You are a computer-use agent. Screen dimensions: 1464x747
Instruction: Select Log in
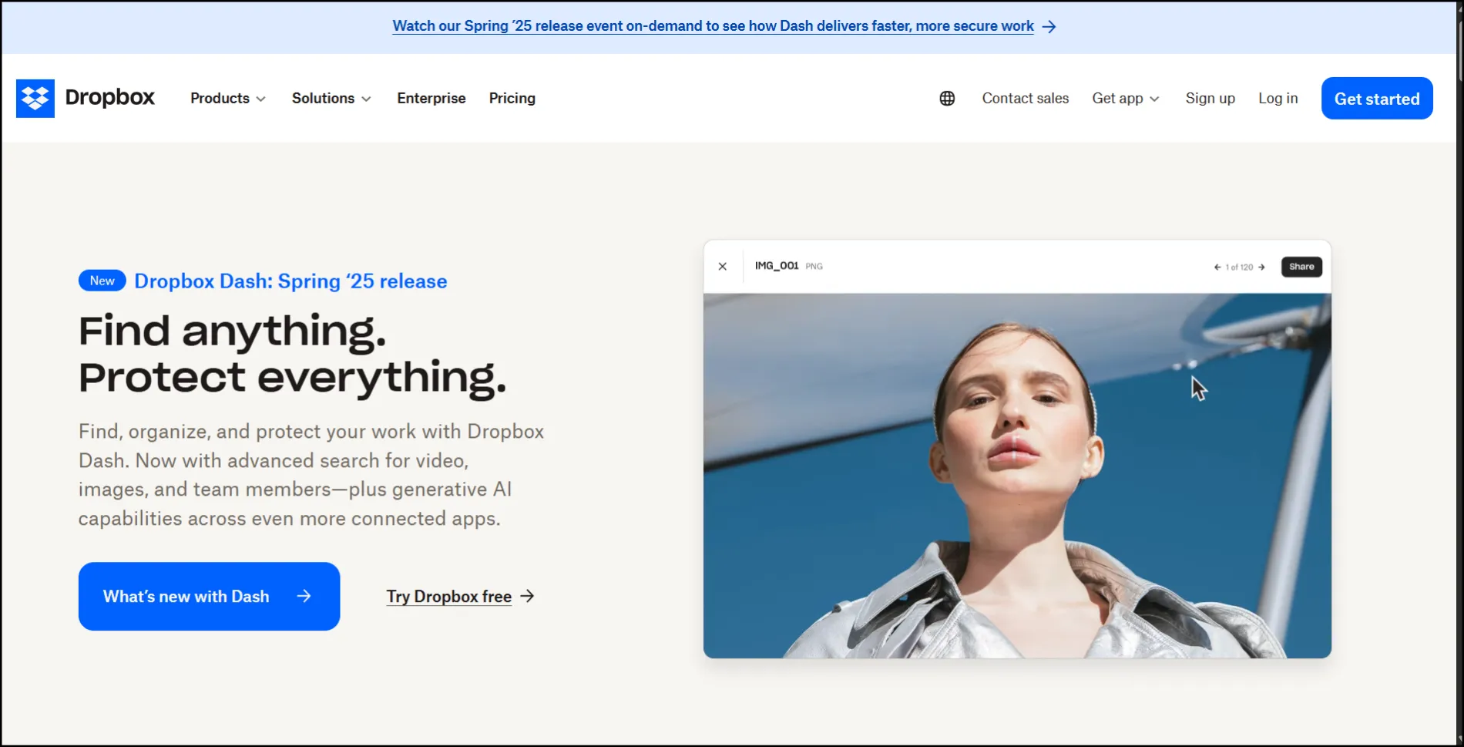[1278, 98]
